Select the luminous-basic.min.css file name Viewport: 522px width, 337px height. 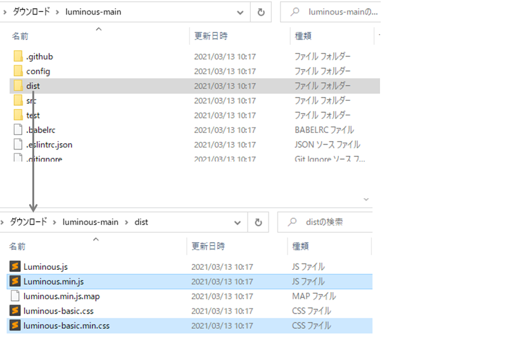(67, 326)
